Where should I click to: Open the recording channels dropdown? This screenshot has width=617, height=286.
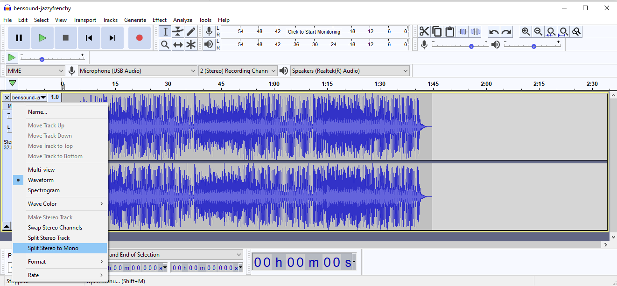[238, 70]
